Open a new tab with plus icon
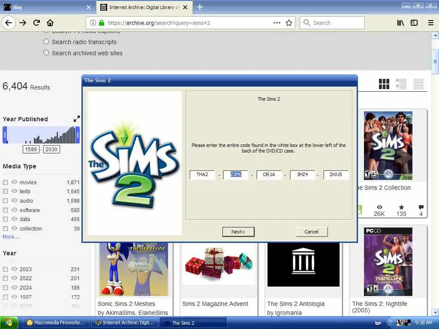The image size is (439, 329). coord(200,7)
